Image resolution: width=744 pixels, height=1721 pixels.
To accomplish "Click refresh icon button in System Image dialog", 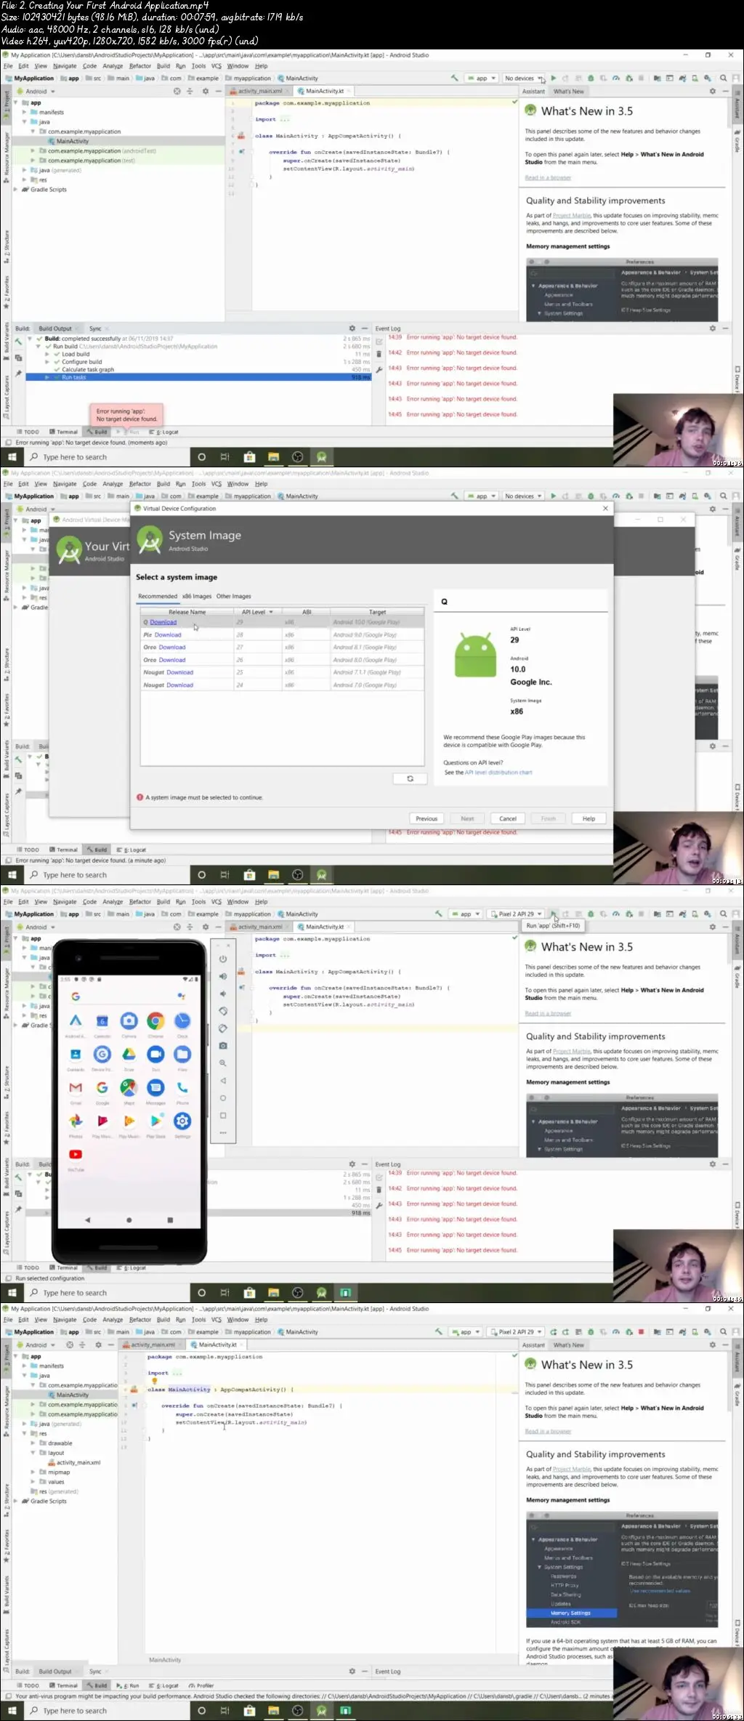I will [410, 778].
